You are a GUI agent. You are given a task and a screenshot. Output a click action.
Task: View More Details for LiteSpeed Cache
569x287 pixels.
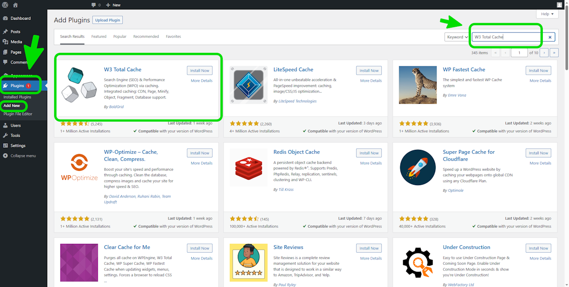371,81
